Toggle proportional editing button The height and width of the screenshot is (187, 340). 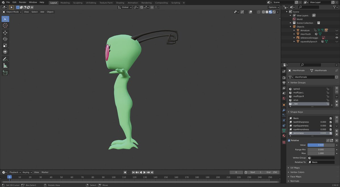(x=152, y=7)
